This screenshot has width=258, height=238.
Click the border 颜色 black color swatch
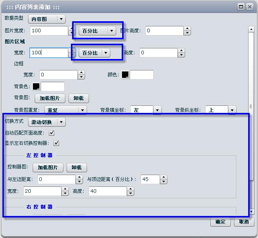[125, 75]
